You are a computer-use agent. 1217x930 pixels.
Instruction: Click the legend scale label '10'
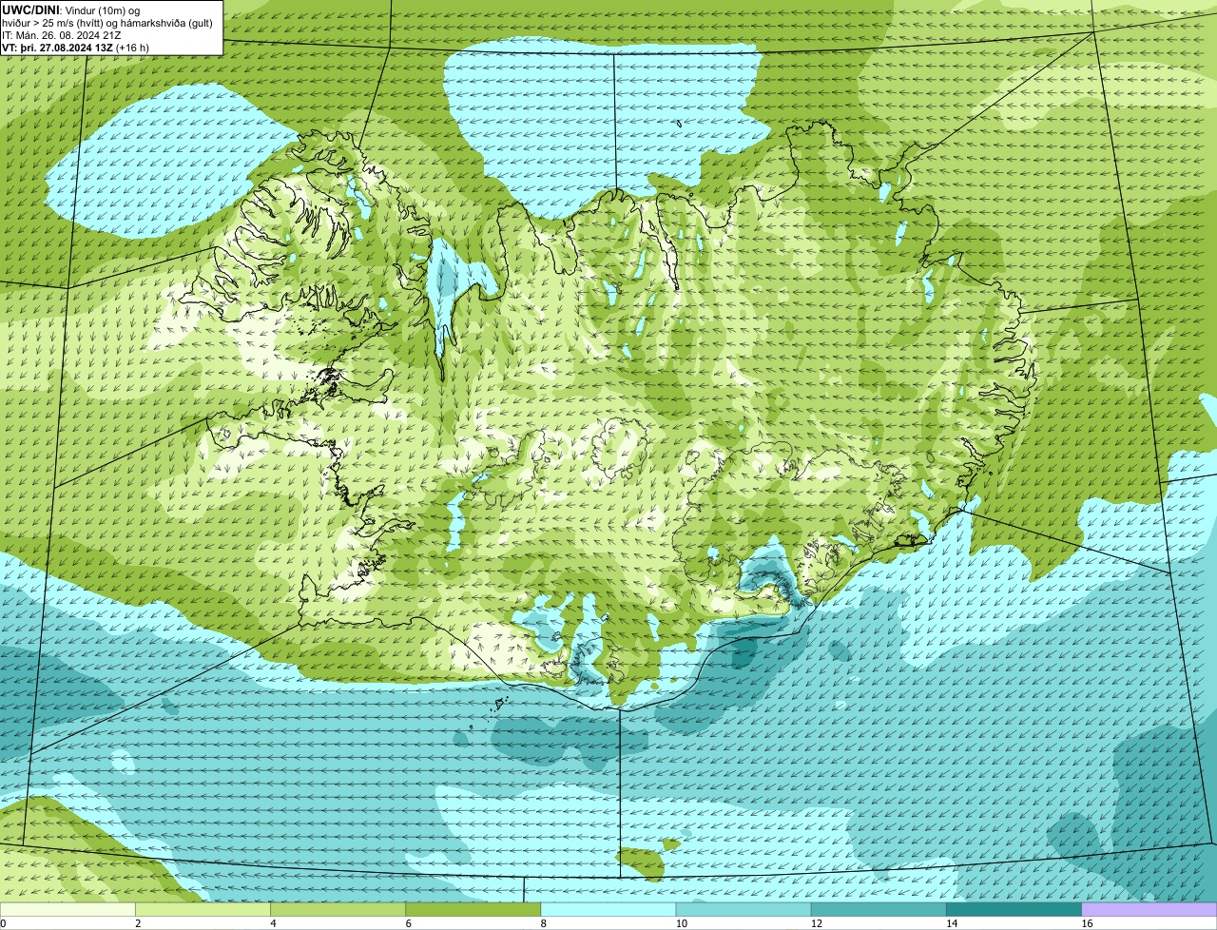click(x=681, y=923)
